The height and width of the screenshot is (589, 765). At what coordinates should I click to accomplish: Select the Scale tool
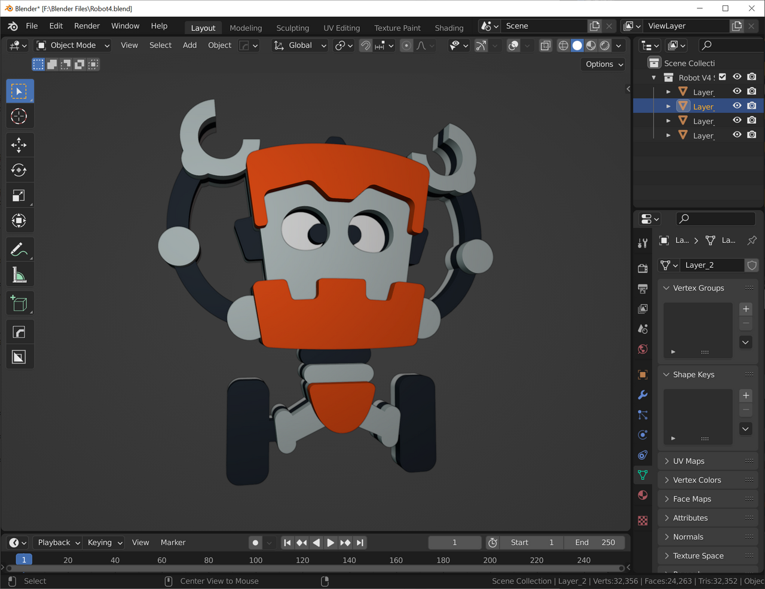(x=19, y=196)
